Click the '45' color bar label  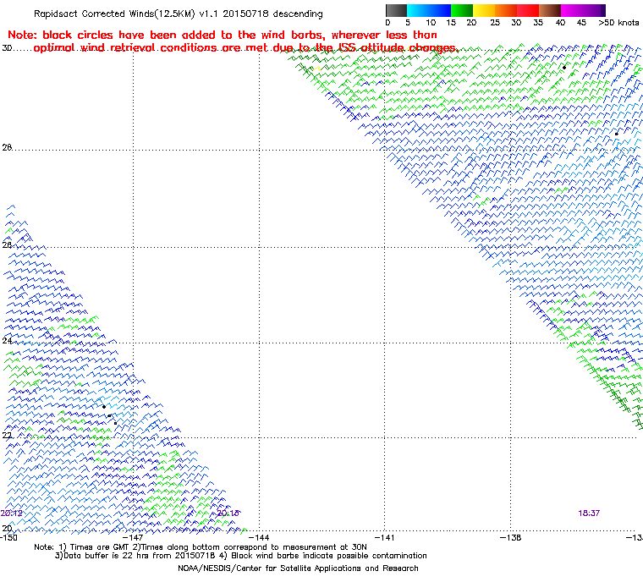tap(581, 23)
